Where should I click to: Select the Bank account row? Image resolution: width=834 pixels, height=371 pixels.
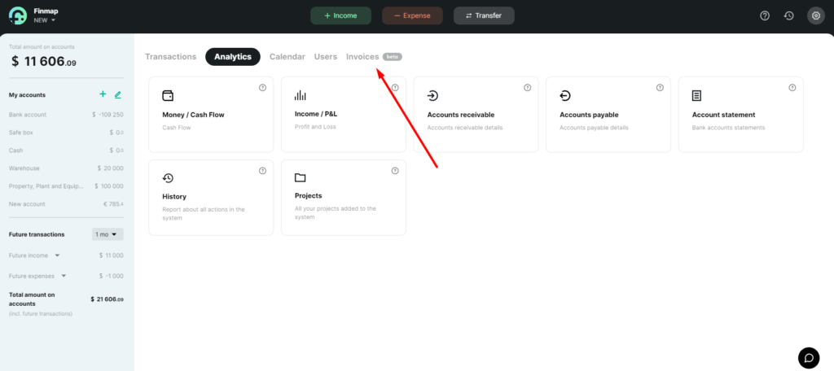pos(66,114)
